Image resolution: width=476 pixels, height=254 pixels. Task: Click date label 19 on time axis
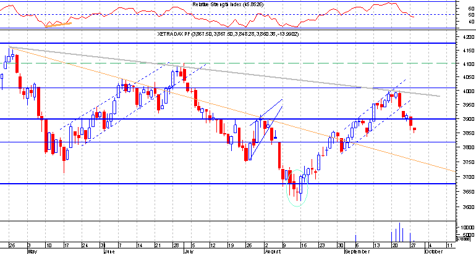tap(231, 245)
